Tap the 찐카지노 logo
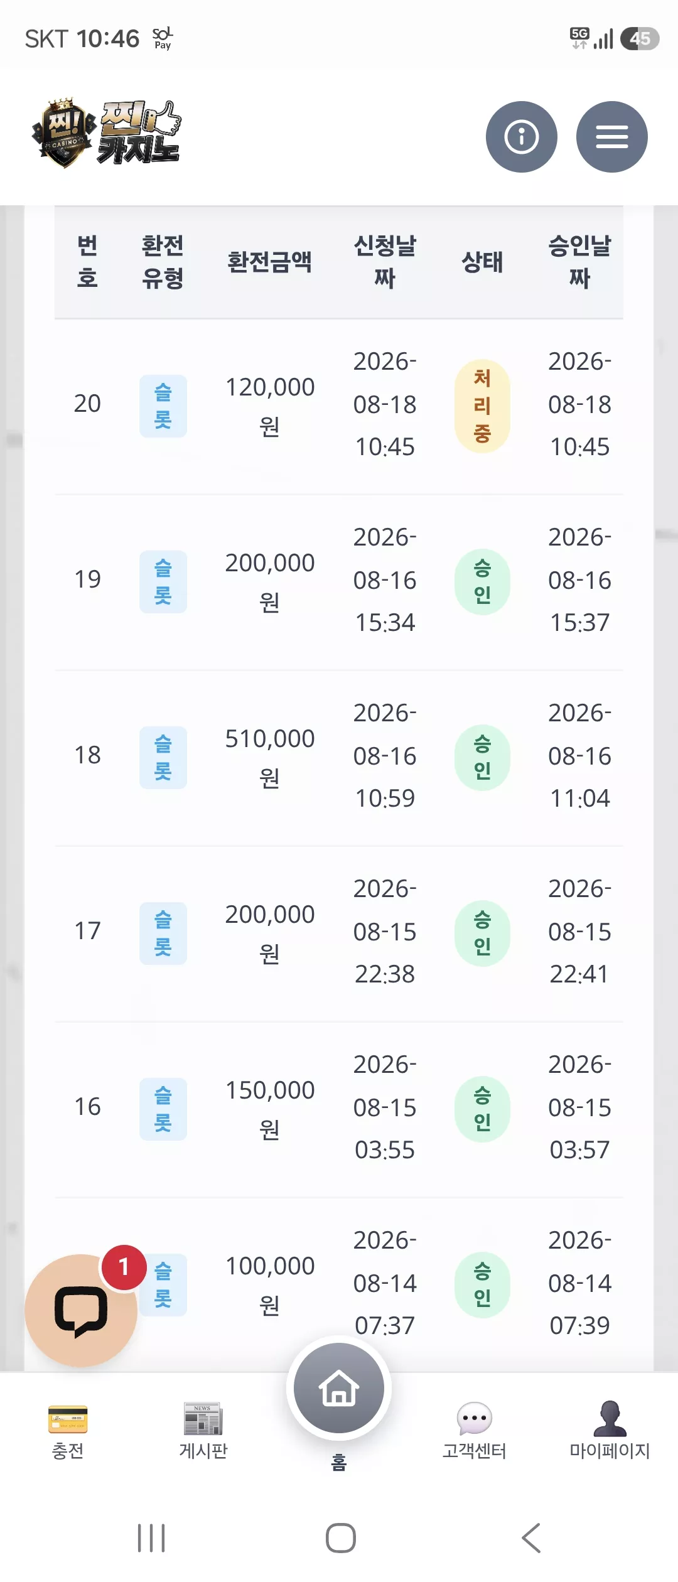Screen dimensions: 678x1582 [x=107, y=133]
